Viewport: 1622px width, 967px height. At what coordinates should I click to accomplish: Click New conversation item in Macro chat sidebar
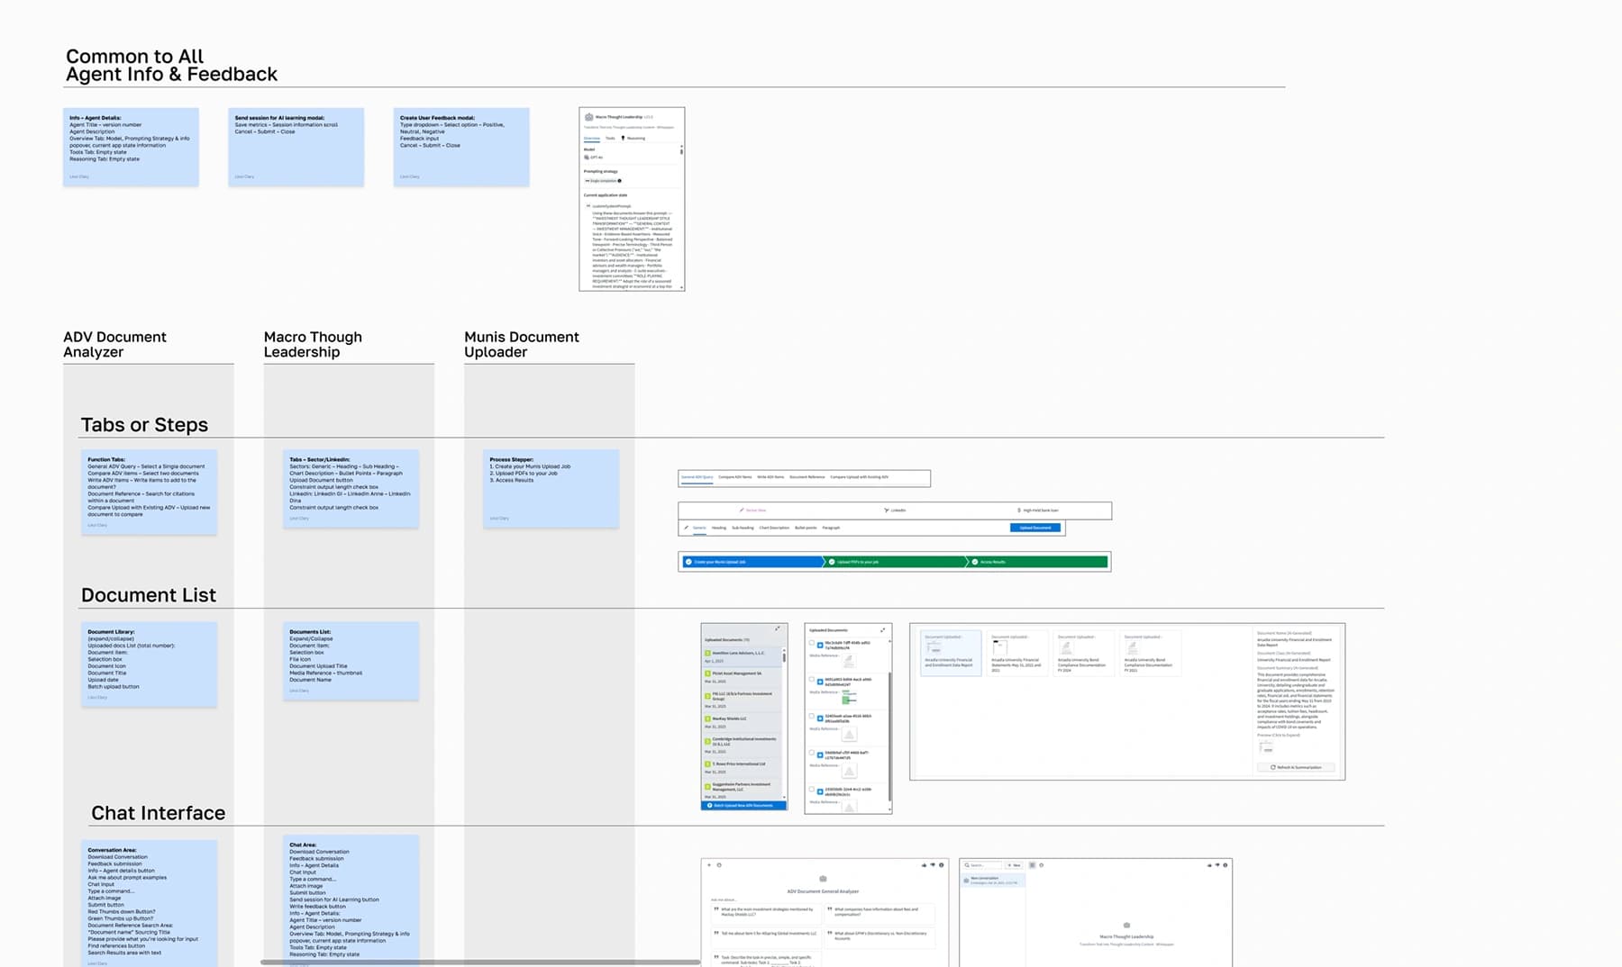[993, 881]
